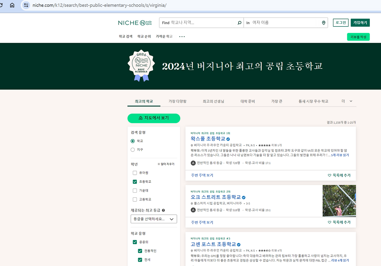The image size is (381, 266).
Task: Click the A grade badge for 왁스풀 초등학교
Action: click(193, 163)
